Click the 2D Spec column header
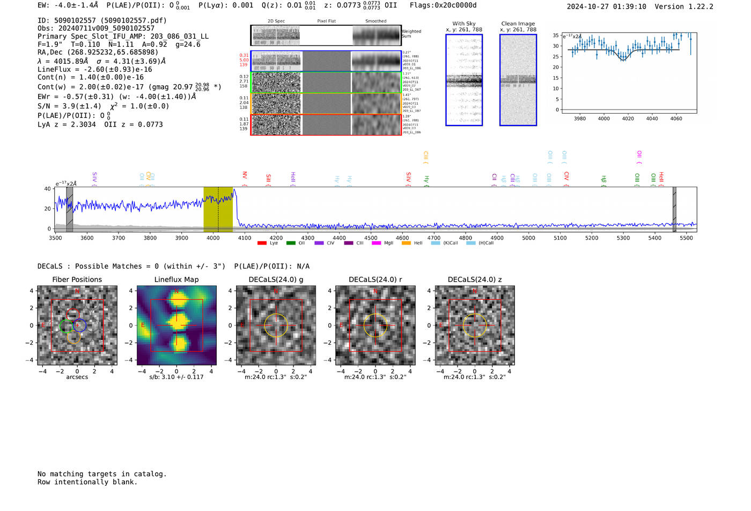This screenshot has width=751, height=511. click(276, 21)
